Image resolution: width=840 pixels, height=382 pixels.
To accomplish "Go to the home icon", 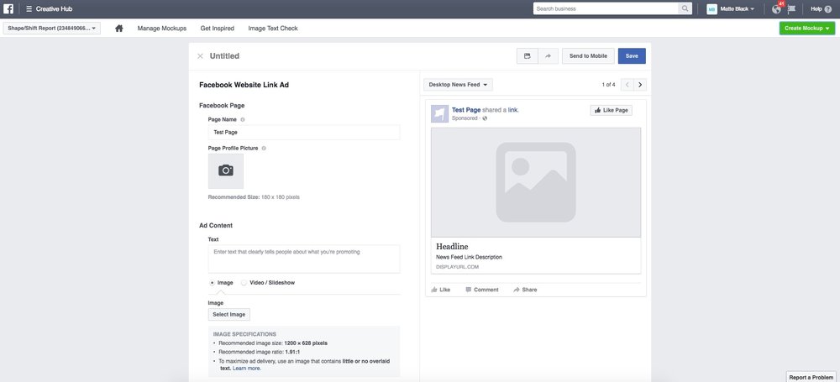I will 119,29.
